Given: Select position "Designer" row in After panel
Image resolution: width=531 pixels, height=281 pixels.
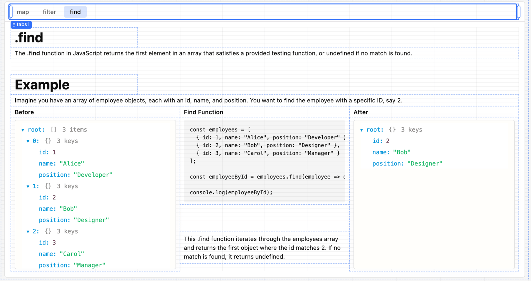Looking at the screenshot, I should (x=407, y=164).
